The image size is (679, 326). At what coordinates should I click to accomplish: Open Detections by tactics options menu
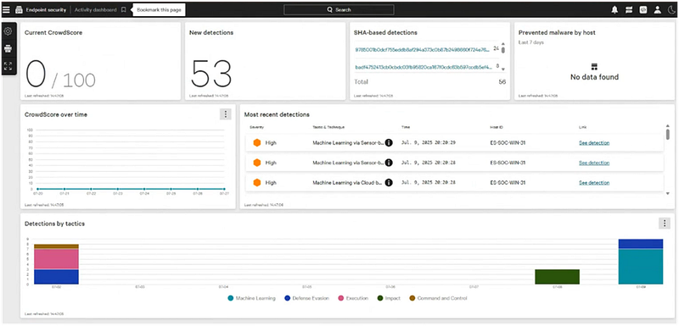click(x=665, y=223)
